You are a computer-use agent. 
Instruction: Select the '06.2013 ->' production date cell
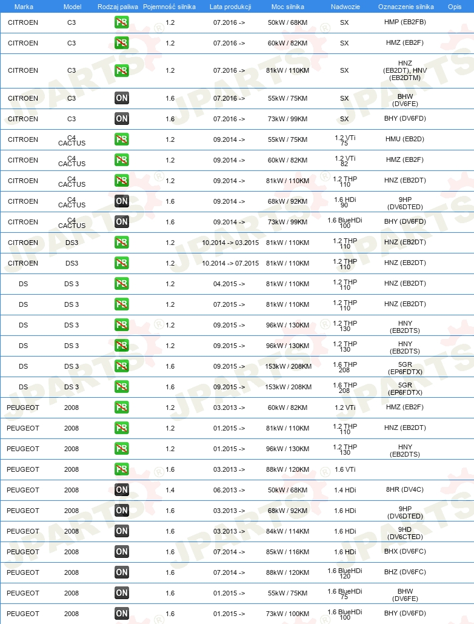(229, 490)
